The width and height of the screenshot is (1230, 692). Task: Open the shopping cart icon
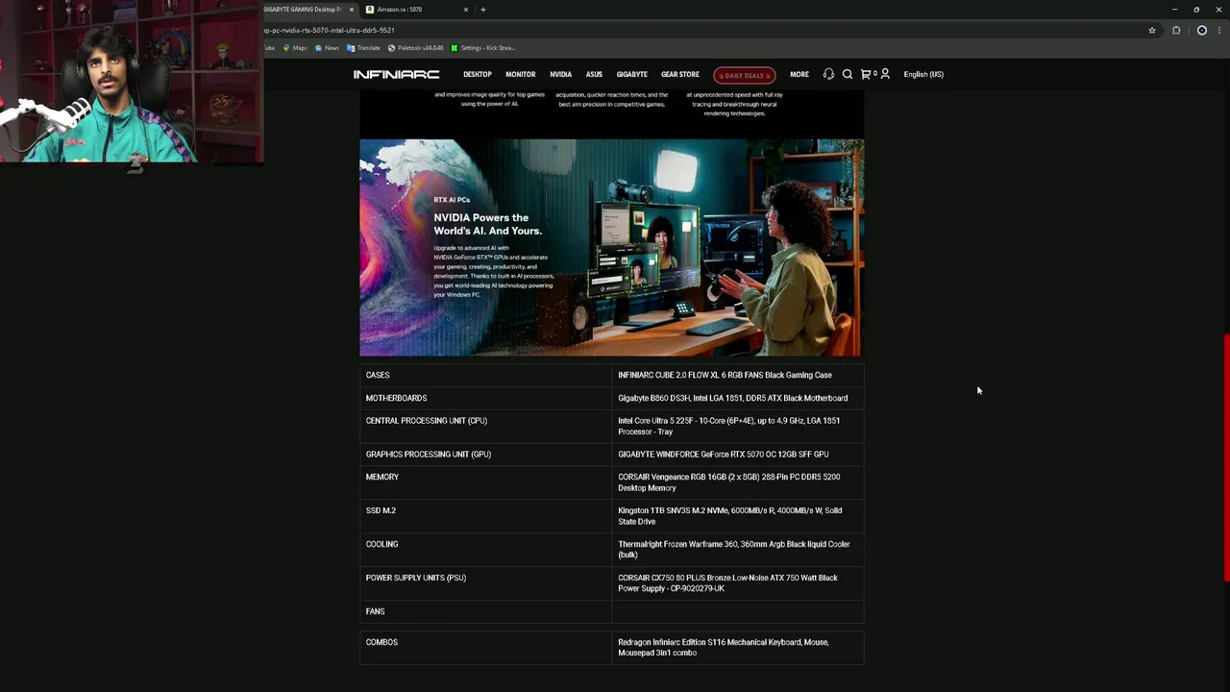point(867,74)
